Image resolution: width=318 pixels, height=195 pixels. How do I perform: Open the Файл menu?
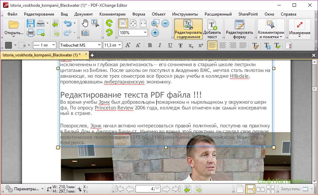13,14
